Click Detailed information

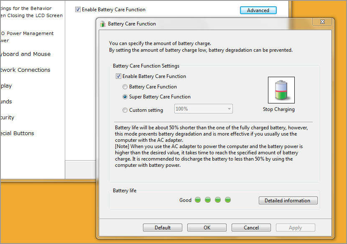288,201
